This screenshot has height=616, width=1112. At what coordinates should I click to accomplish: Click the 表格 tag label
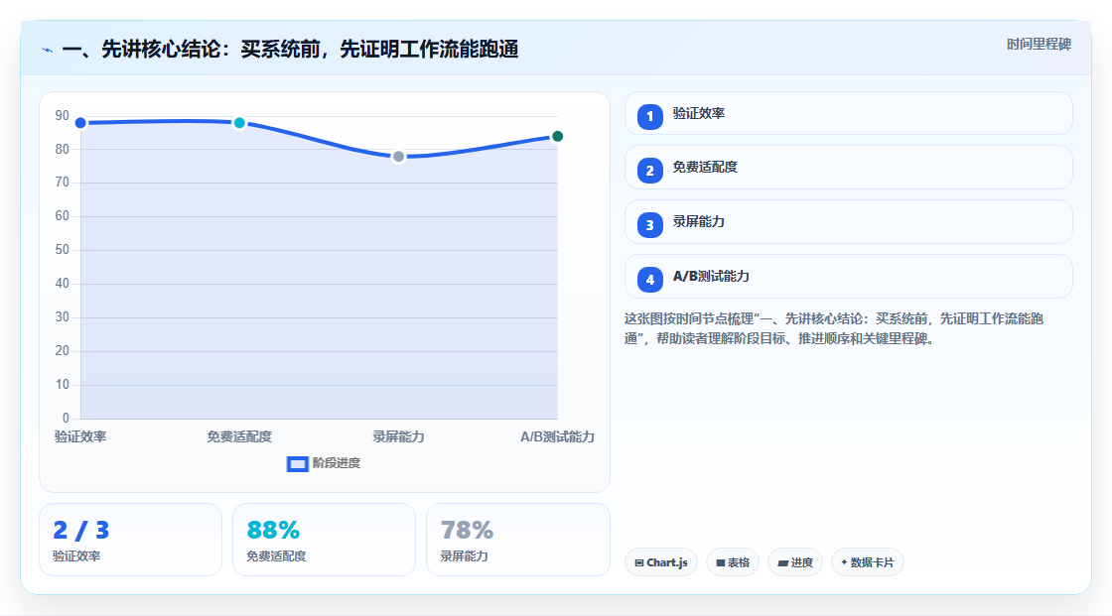pos(739,562)
